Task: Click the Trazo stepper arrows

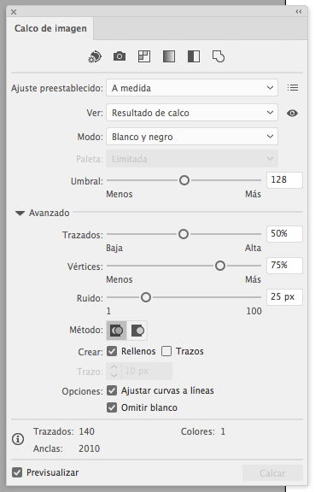Action: (114, 372)
